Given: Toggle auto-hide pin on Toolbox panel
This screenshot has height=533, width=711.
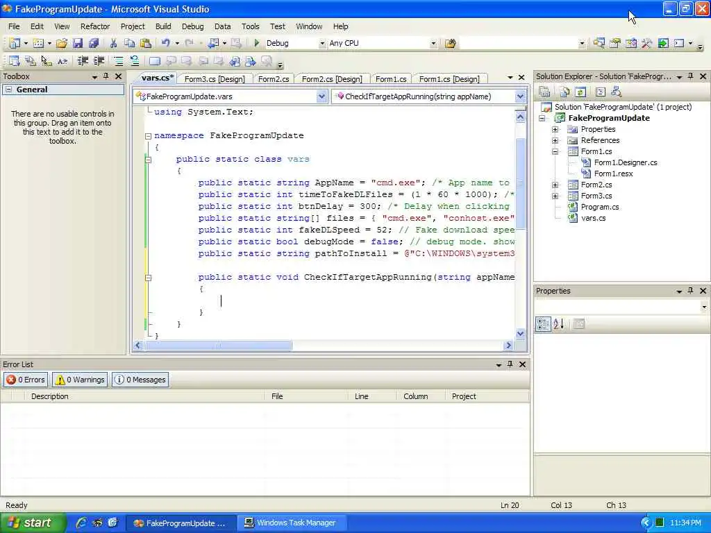Looking at the screenshot, I should [x=106, y=76].
